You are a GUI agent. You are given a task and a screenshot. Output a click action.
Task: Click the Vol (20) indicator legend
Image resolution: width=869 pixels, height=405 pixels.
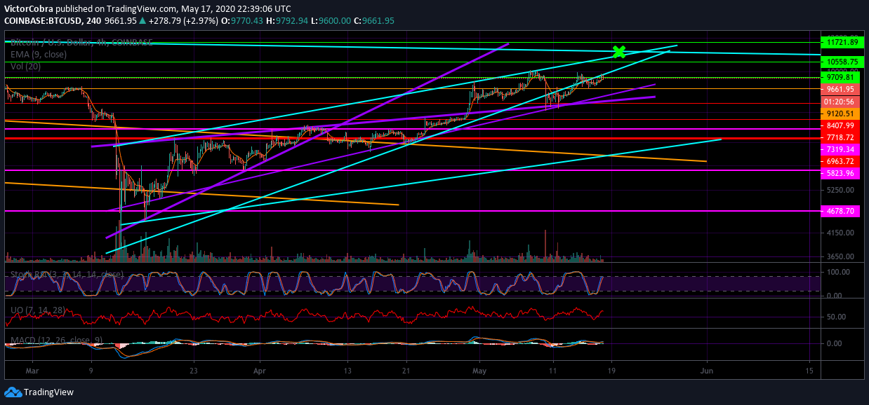tap(27, 67)
